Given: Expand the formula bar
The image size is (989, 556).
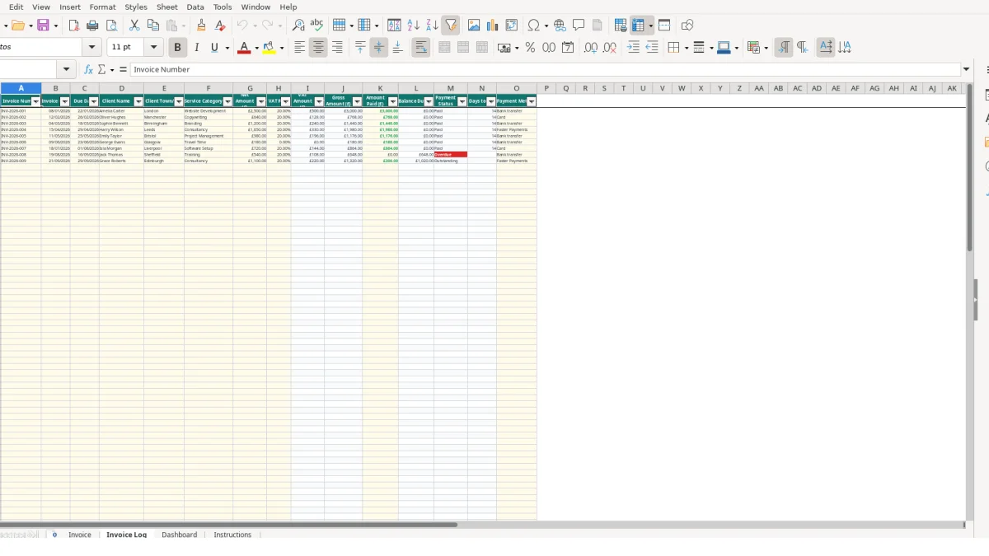Looking at the screenshot, I should pyautogui.click(x=967, y=69).
